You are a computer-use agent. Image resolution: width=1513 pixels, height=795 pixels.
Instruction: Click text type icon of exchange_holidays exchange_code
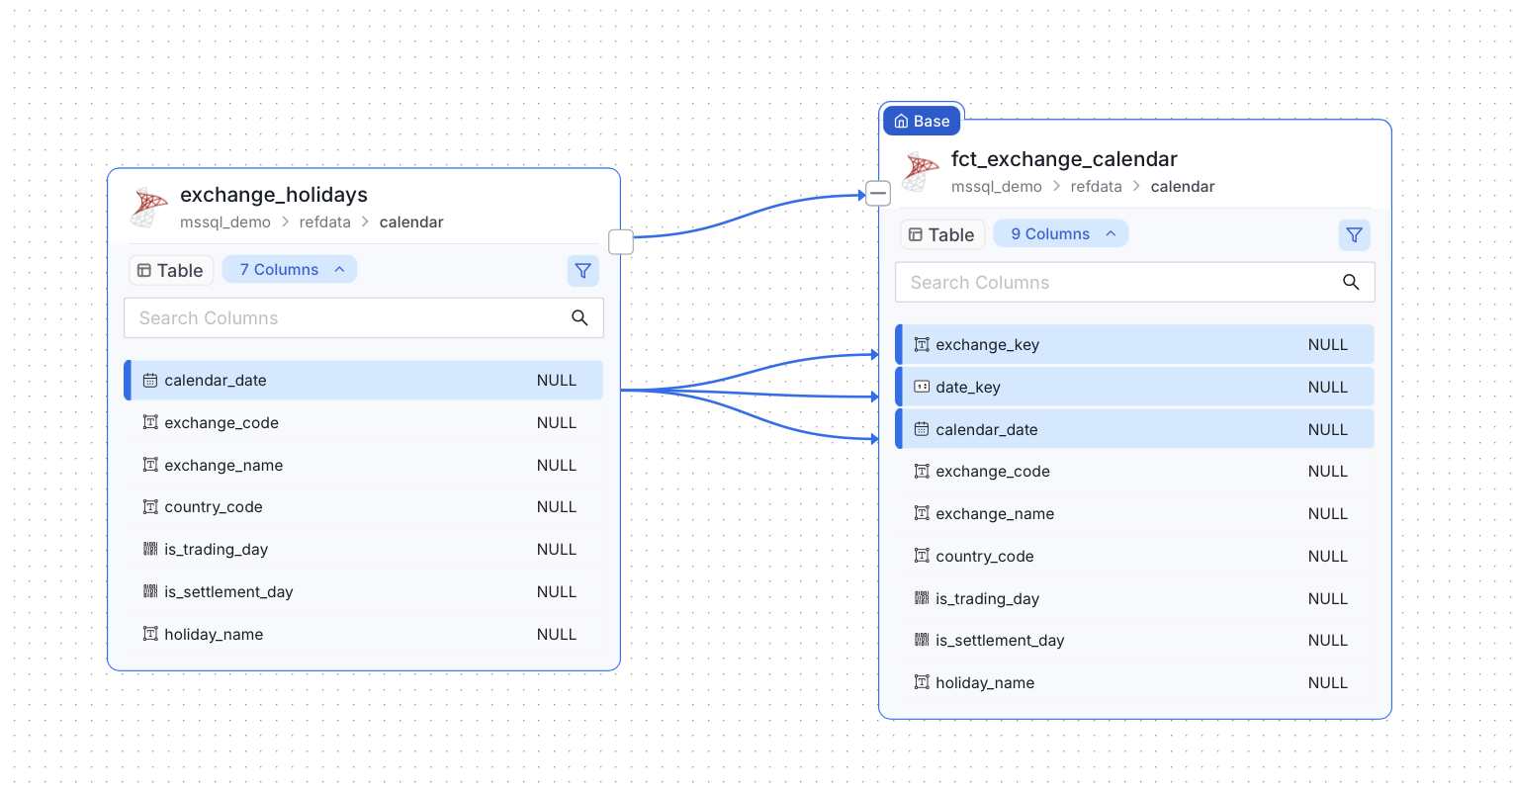[x=150, y=422]
